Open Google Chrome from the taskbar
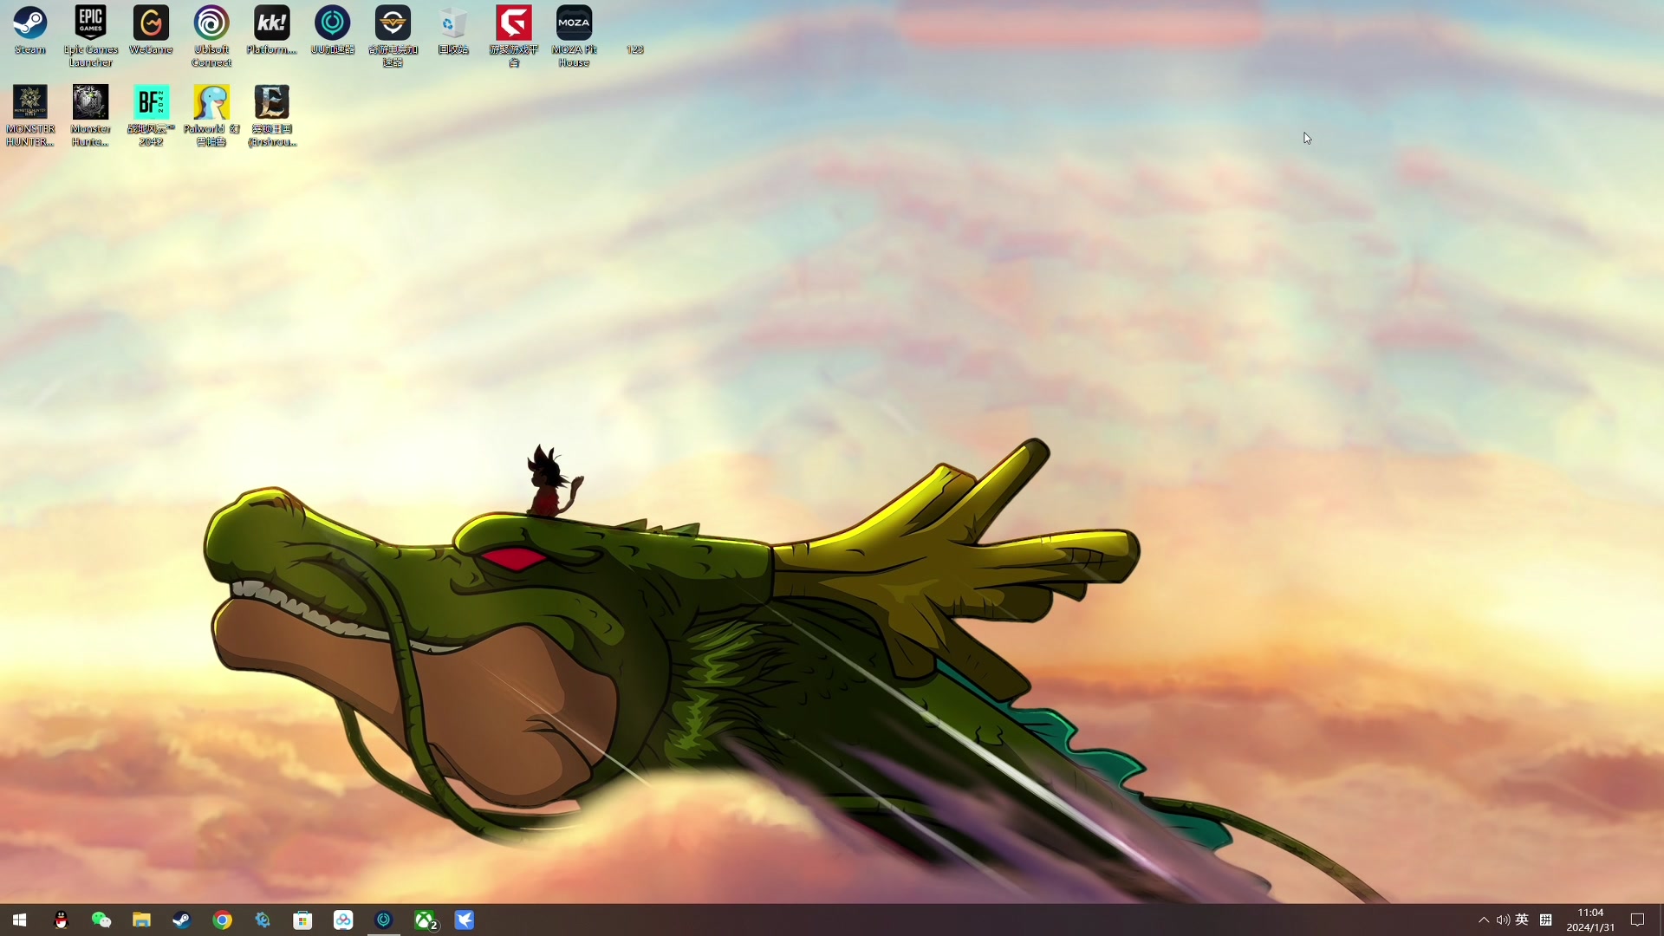The image size is (1664, 936). coord(222,920)
